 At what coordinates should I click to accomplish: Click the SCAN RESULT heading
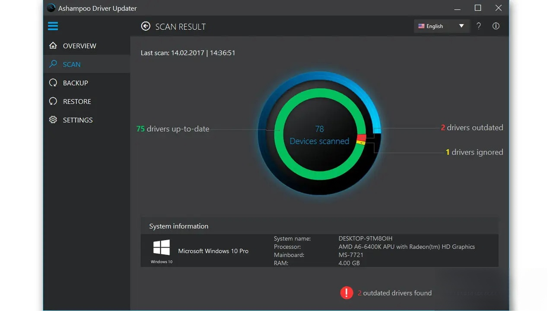[181, 27]
